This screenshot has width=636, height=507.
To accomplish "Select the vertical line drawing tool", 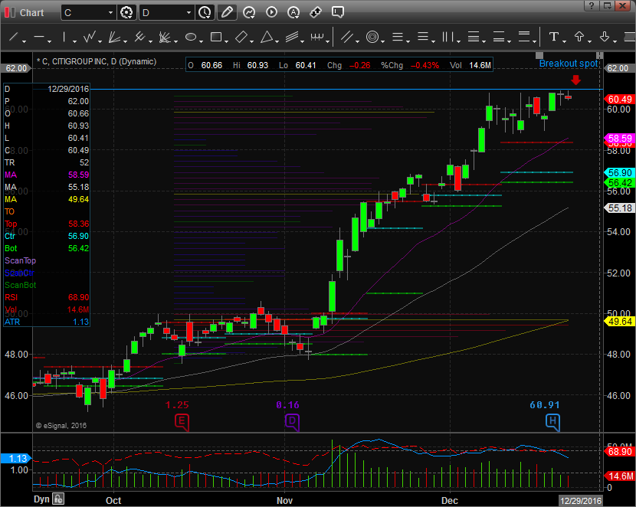I will coord(64,38).
